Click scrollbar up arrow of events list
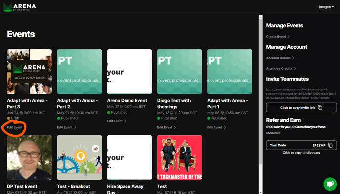340x194 pixels. coord(261,17)
